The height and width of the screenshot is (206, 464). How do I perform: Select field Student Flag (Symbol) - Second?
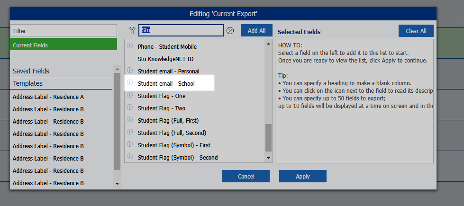tap(178, 158)
